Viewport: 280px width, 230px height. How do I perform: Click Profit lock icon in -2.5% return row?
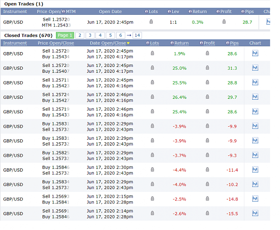pos(207,199)
